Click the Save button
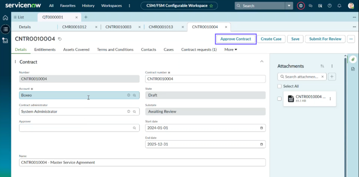The height and width of the screenshot is (177, 359). click(x=295, y=39)
